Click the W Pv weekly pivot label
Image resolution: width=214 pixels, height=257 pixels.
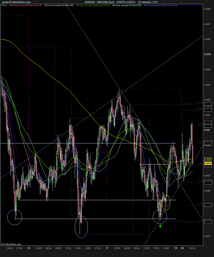(200, 108)
